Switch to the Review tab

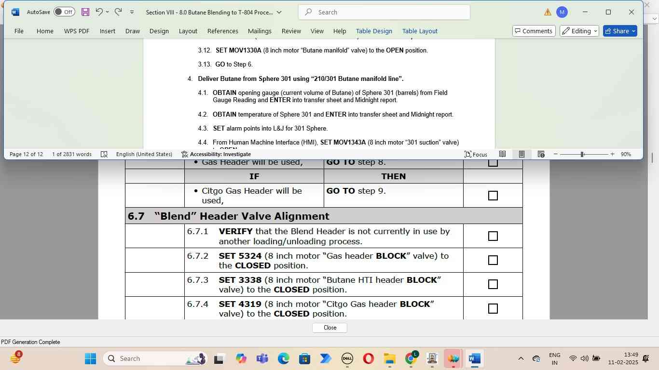(291, 31)
